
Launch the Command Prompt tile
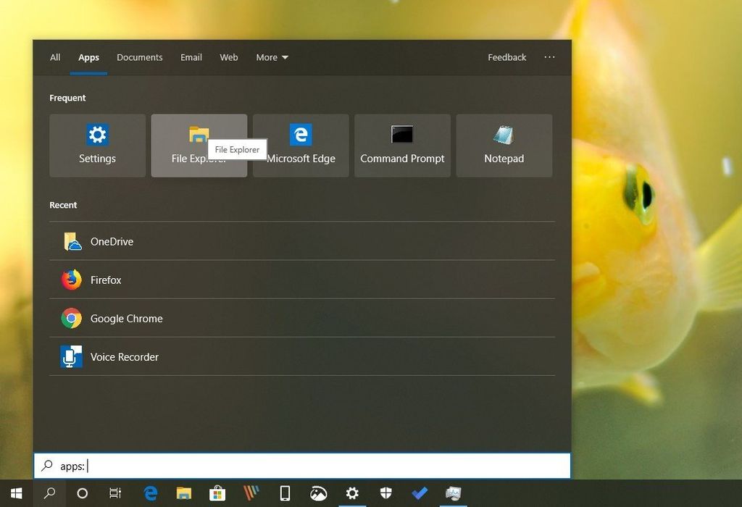click(x=402, y=145)
